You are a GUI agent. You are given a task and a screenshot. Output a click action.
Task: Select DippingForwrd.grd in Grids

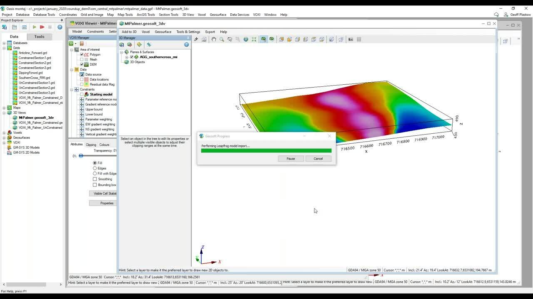(x=30, y=73)
